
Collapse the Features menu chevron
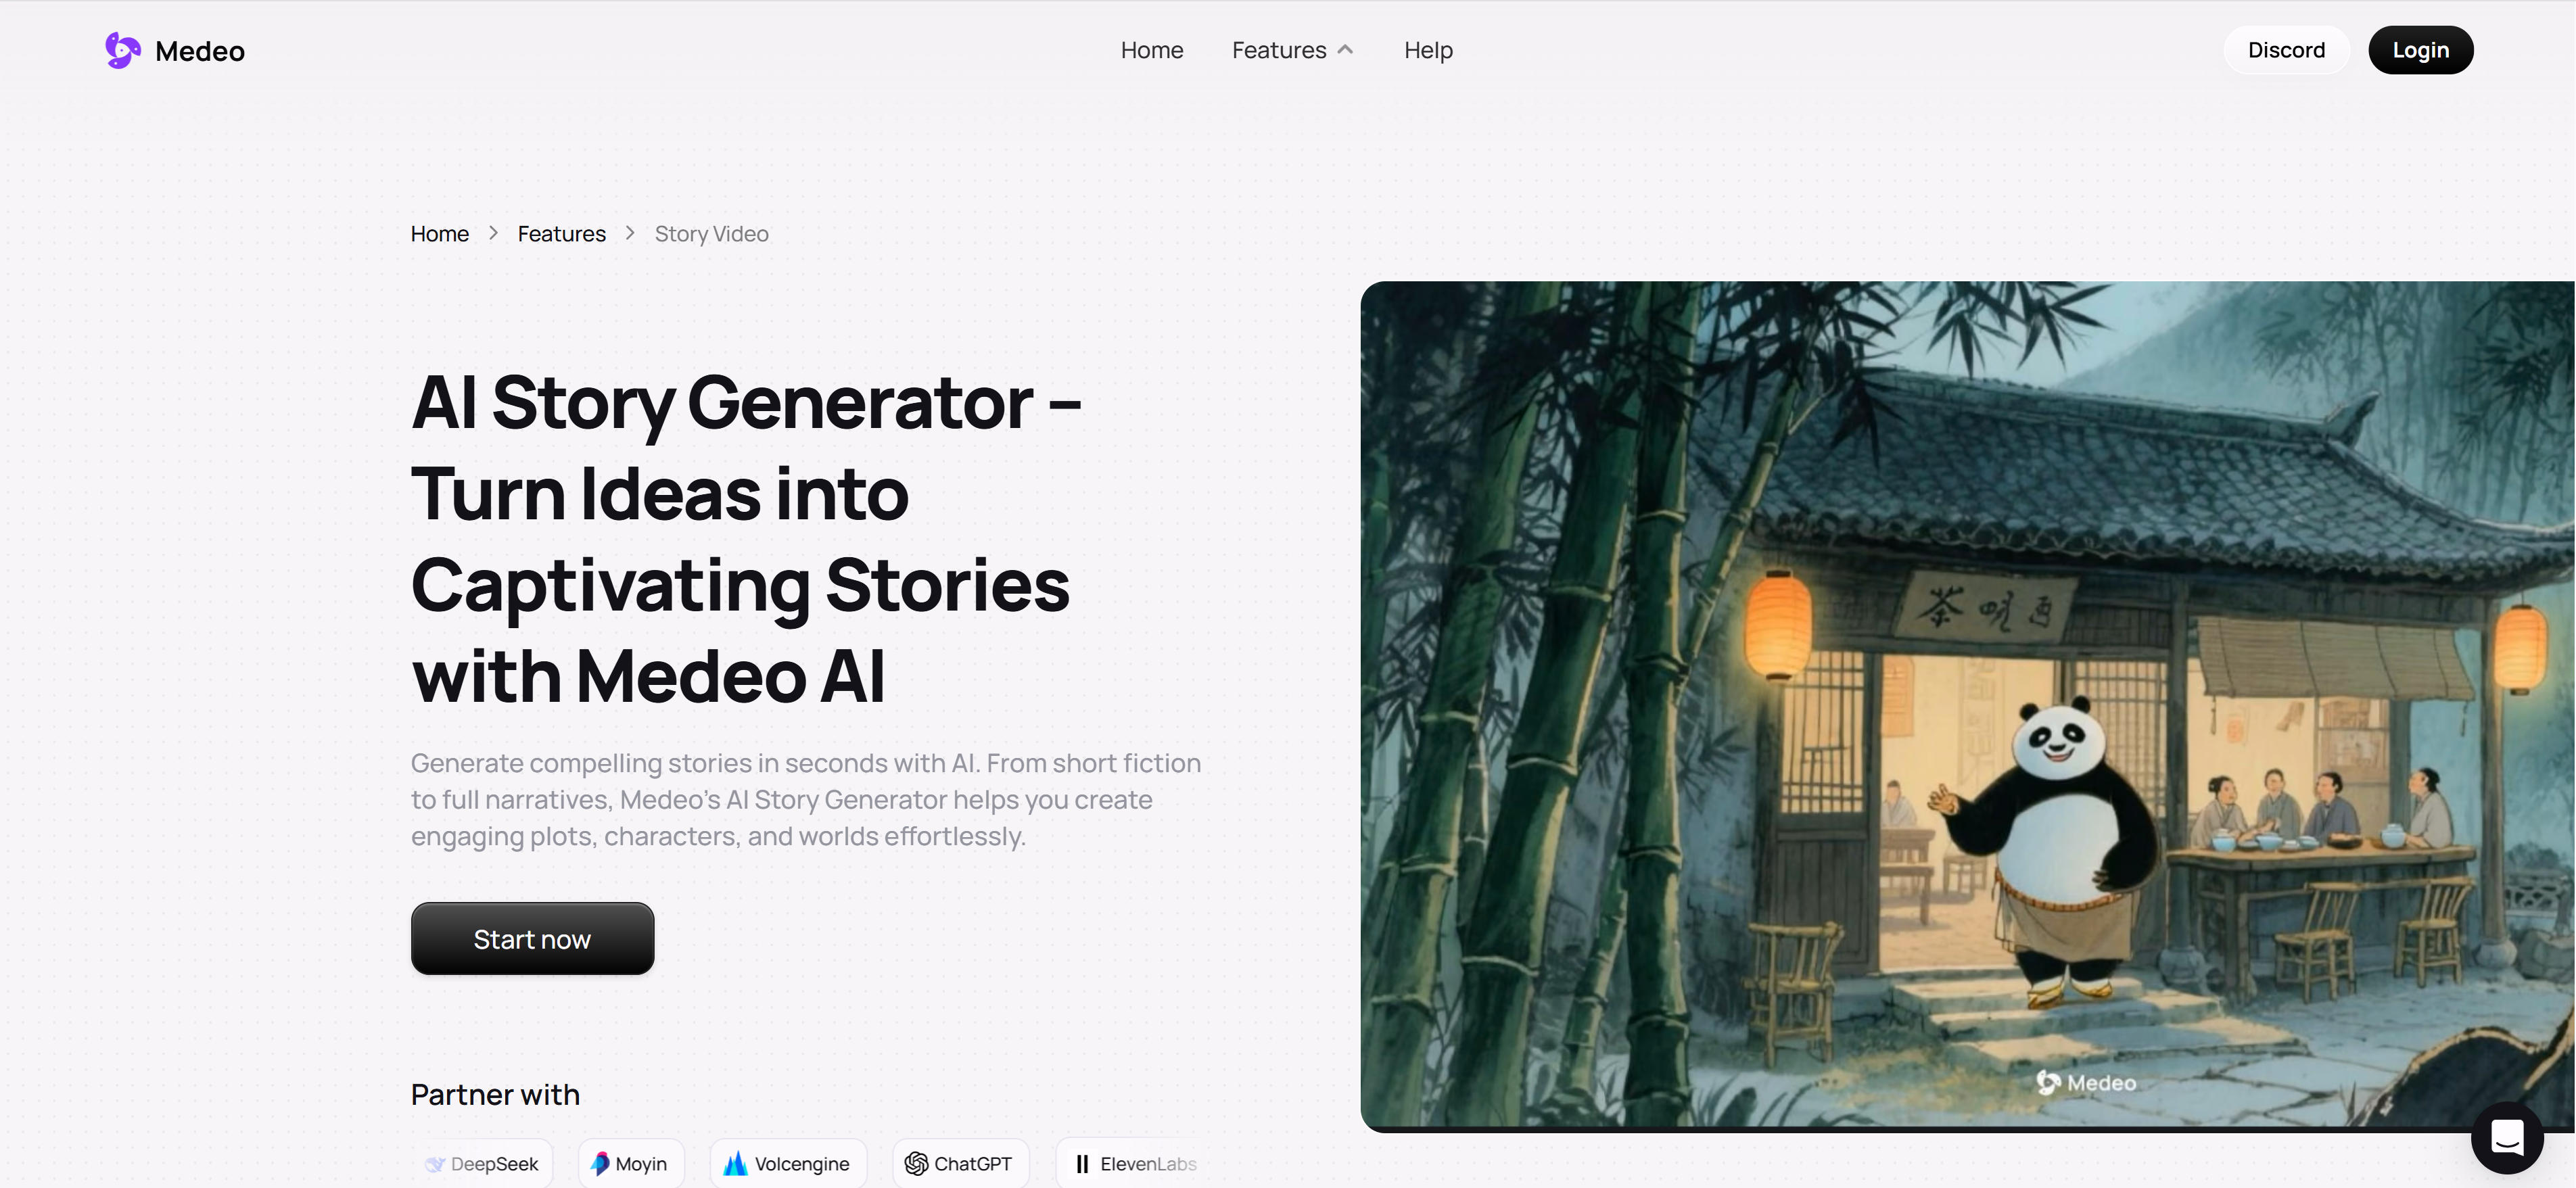point(1345,49)
